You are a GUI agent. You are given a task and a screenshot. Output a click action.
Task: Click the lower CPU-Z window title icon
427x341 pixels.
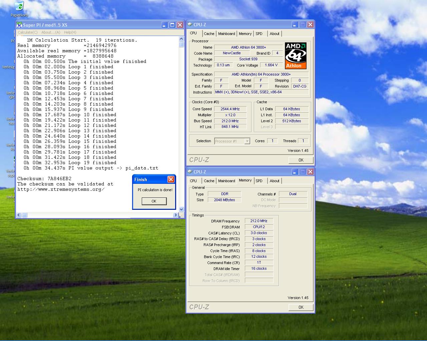point(190,171)
